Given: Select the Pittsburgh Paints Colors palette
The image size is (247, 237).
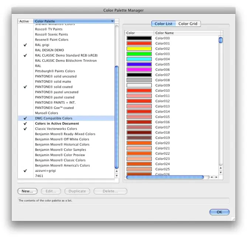Looking at the screenshot, I should (x=55, y=71).
